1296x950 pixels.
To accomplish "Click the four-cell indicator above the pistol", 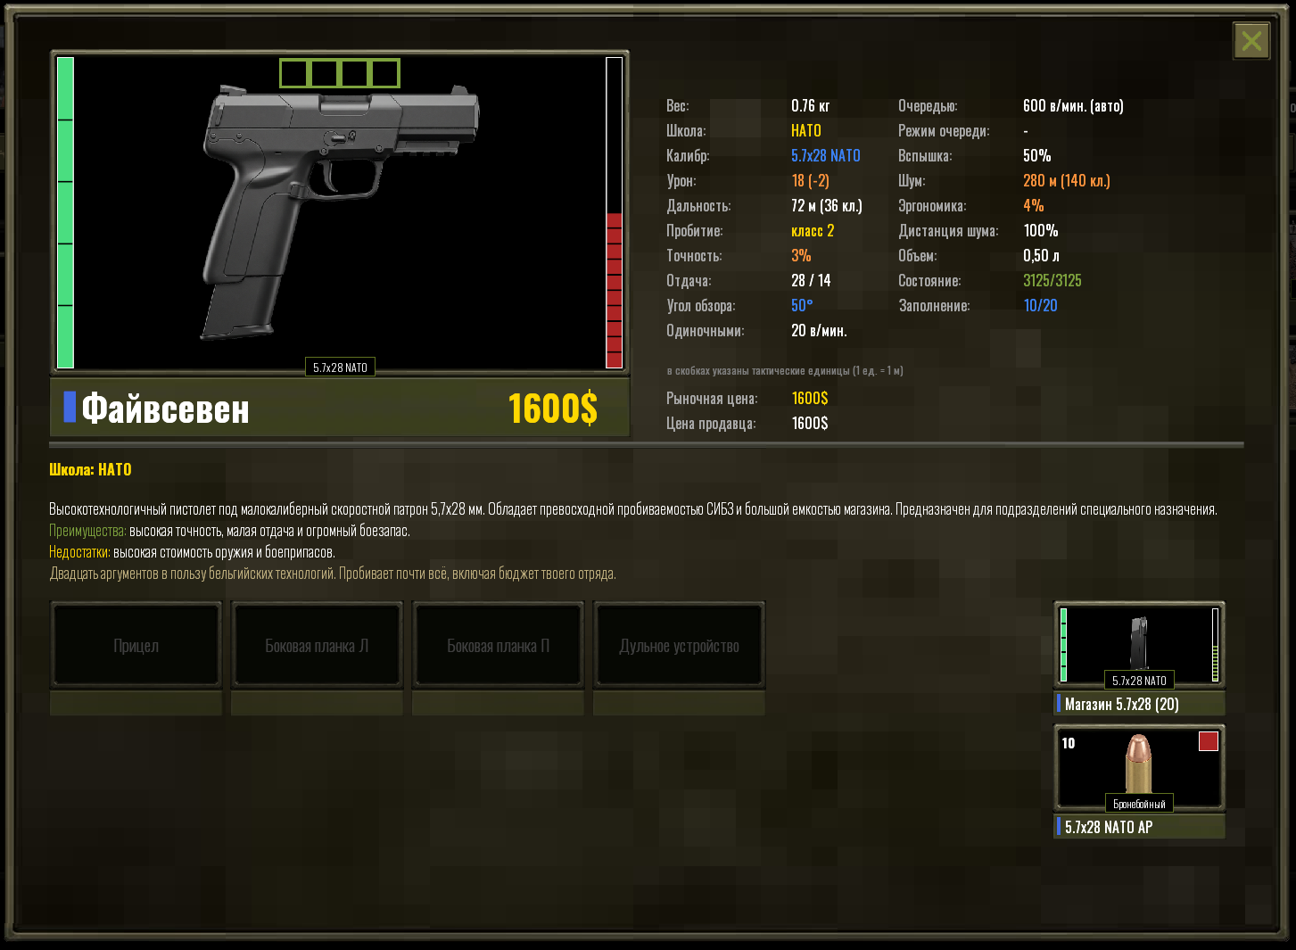I will click(340, 73).
